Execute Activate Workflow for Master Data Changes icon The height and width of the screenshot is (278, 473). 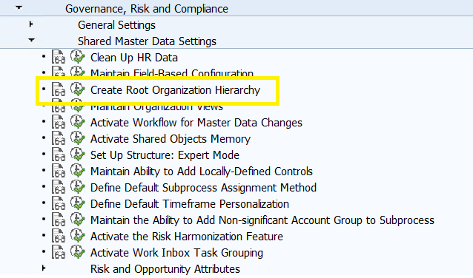tap(78, 121)
